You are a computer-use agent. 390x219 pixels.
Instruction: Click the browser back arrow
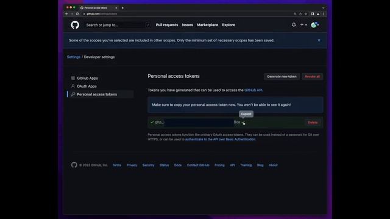[x=66, y=14]
